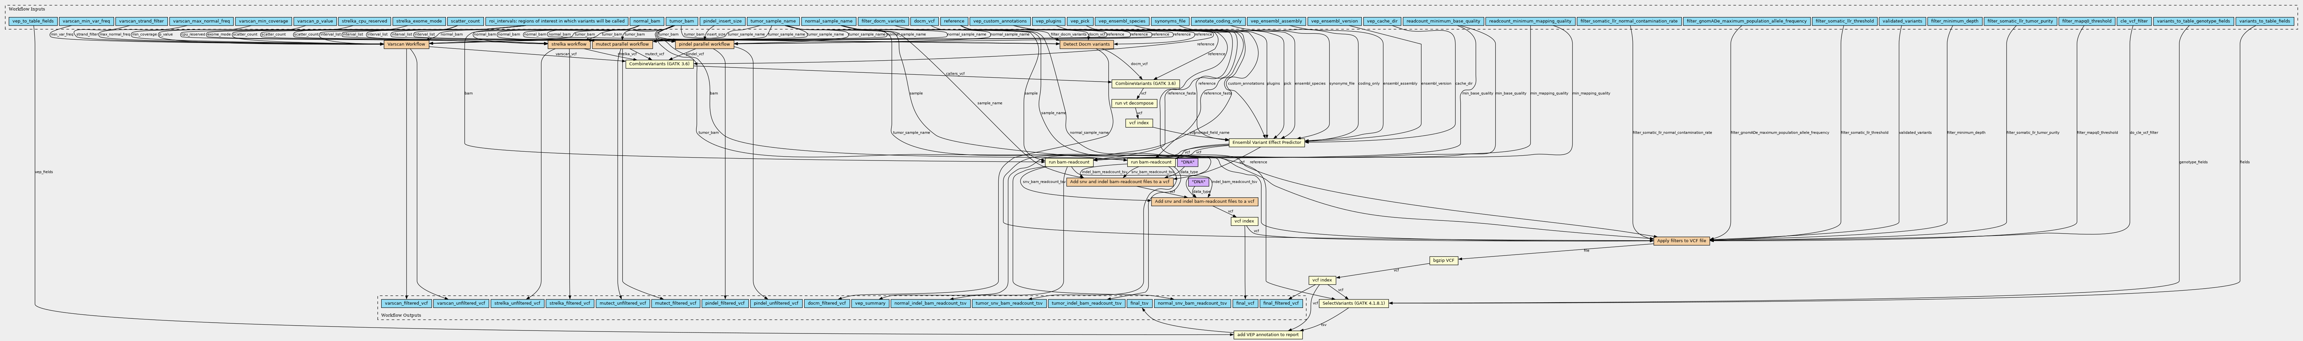Click the Workflow Inputs group label
Image resolution: width=2303 pixels, height=341 pixels.
point(27,8)
